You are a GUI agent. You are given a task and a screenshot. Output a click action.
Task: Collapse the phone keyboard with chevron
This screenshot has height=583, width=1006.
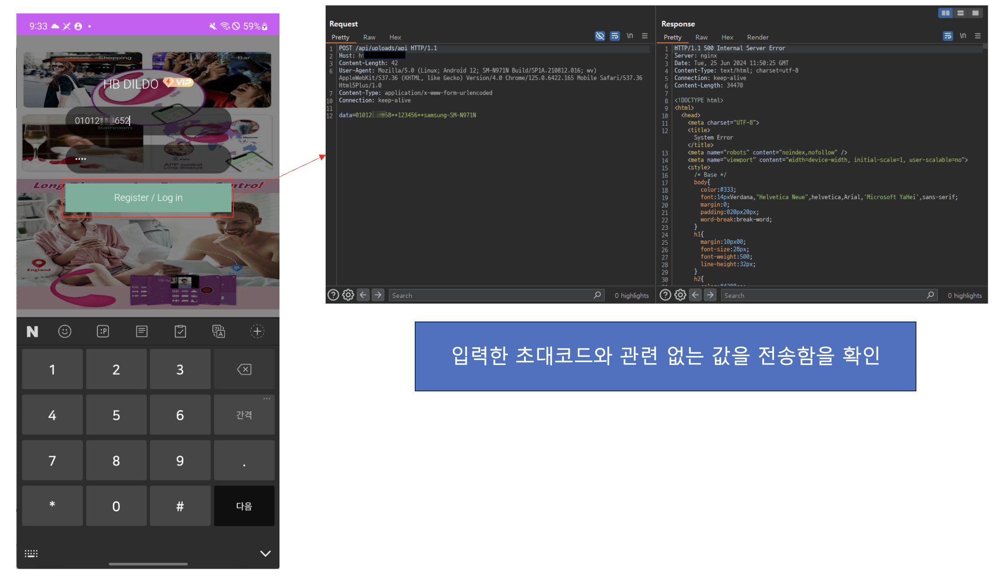coord(265,553)
